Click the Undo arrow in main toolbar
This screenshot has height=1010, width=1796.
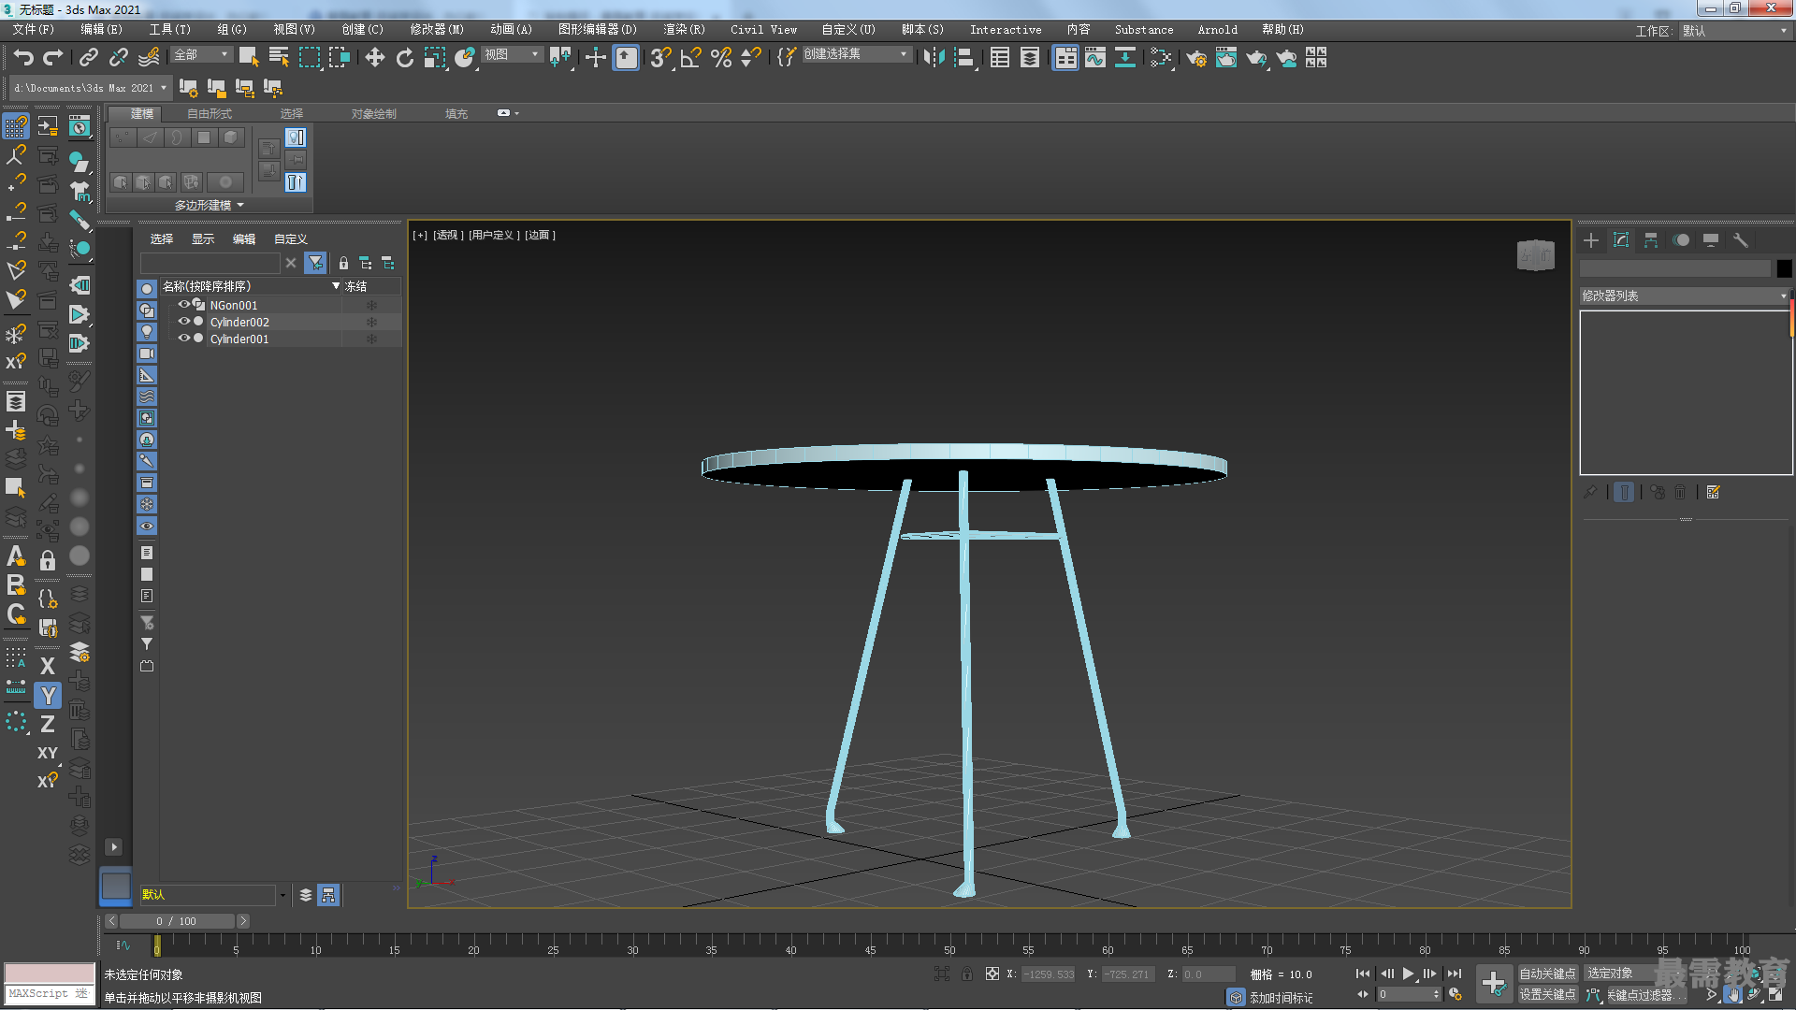(23, 58)
